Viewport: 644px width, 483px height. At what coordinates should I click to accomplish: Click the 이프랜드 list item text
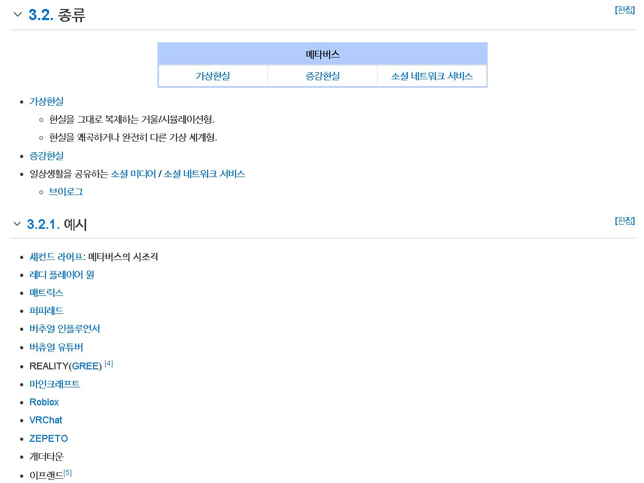46,475
